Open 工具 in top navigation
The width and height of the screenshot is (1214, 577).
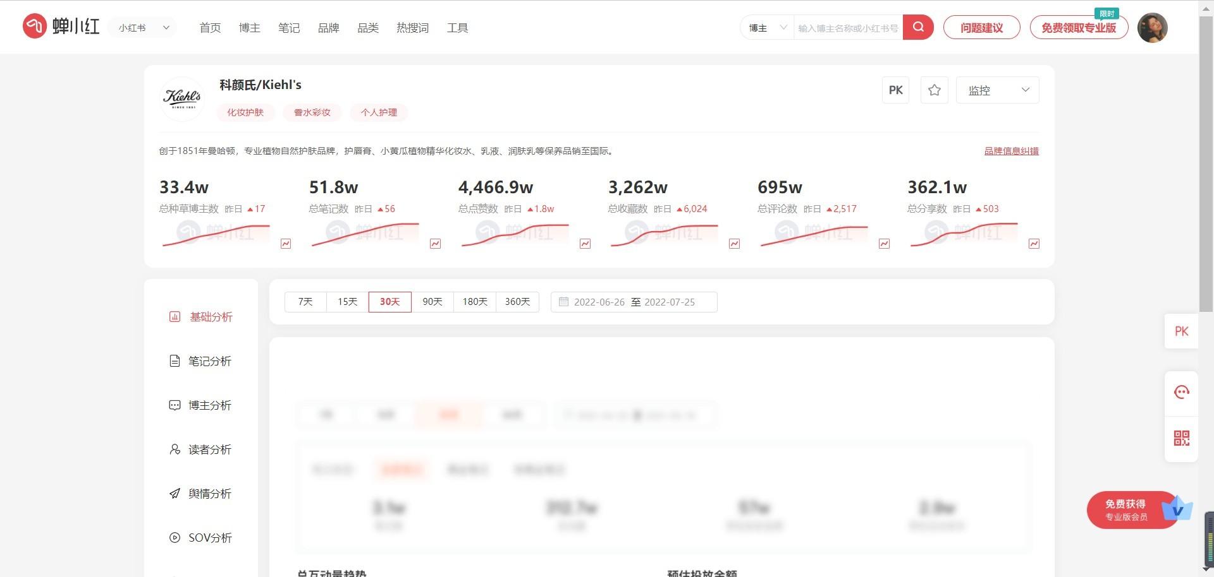pos(458,28)
